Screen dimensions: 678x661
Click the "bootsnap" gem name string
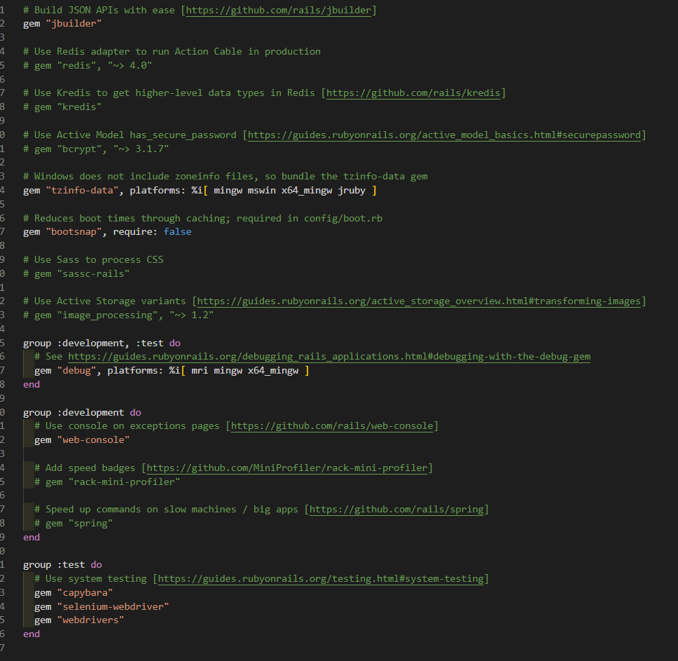(73, 231)
